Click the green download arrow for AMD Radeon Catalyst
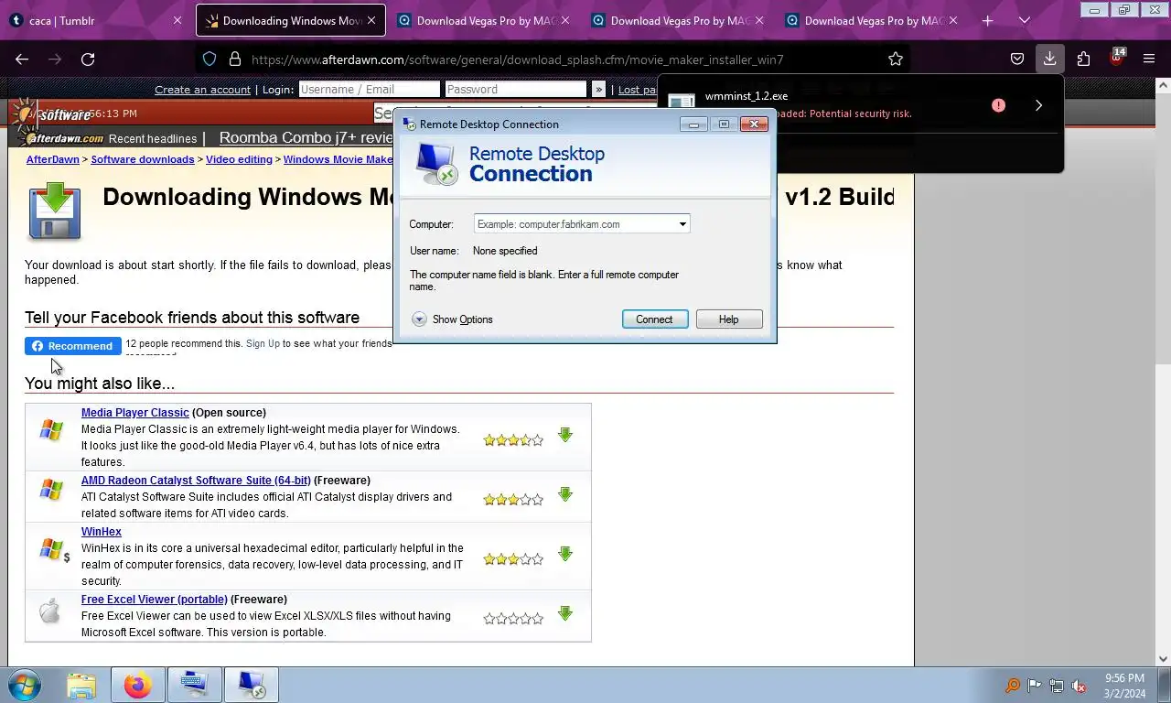 (565, 495)
